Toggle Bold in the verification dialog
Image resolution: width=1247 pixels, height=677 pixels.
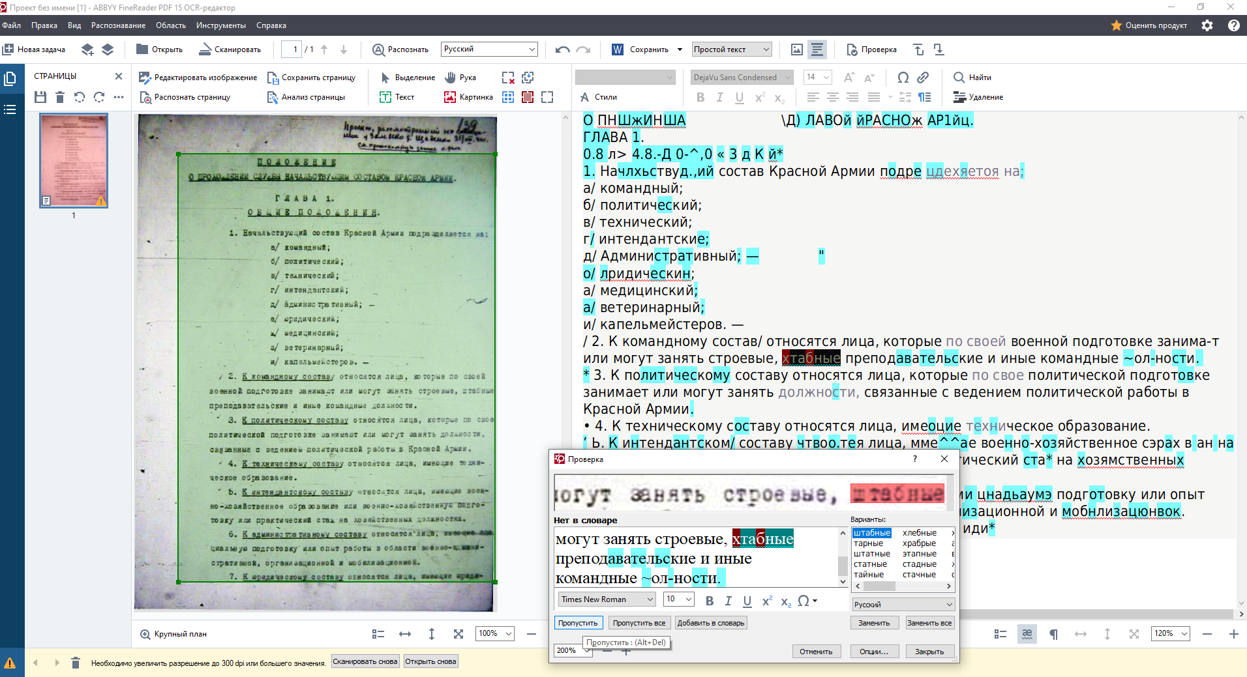pyautogui.click(x=710, y=601)
